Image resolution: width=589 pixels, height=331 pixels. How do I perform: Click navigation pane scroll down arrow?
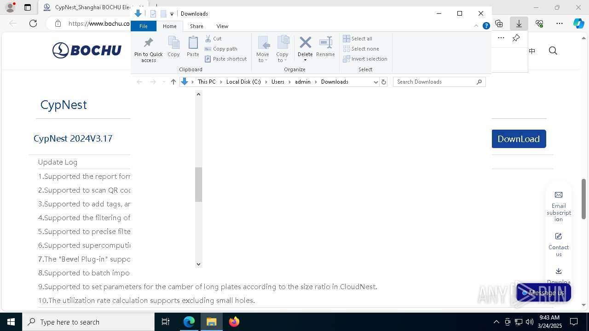coord(199,264)
